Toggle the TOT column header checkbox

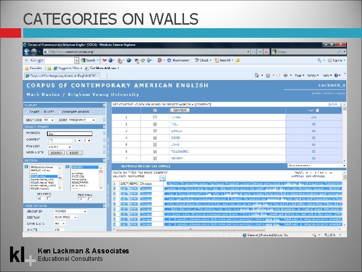pyautogui.click(x=317, y=110)
